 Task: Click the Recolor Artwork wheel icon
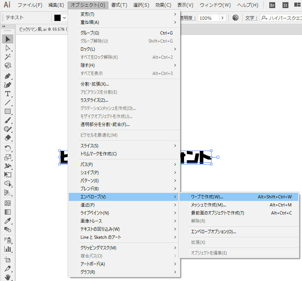click(x=236, y=18)
